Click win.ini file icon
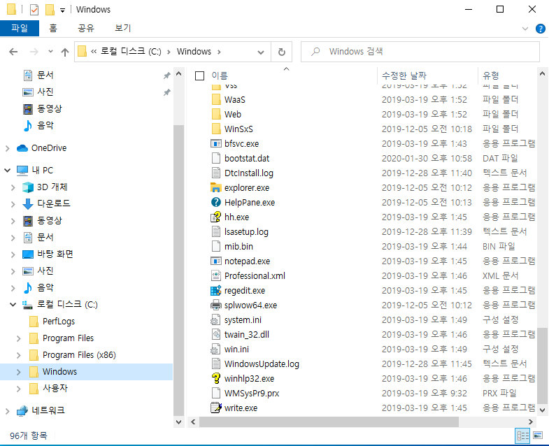549x446 pixels. click(216, 350)
